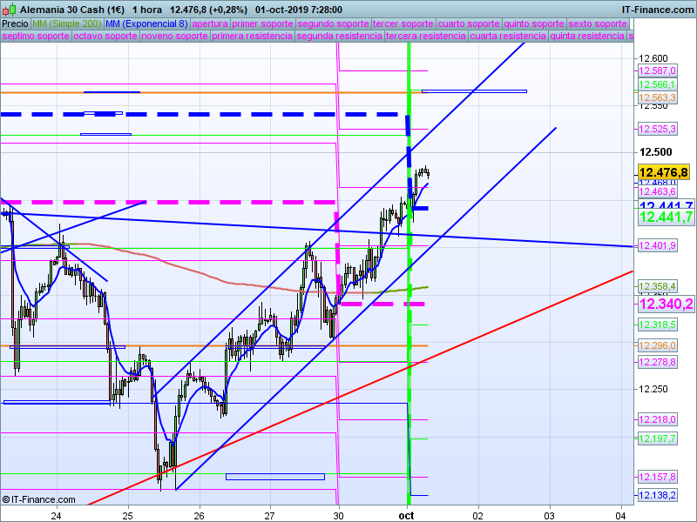697x522 pixels.
Task: Click the 30 date label on time axis
Action: pyautogui.click(x=338, y=515)
